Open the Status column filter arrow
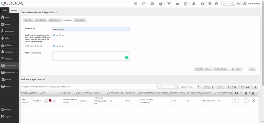The width and height of the screenshot is (264, 123). point(42,93)
